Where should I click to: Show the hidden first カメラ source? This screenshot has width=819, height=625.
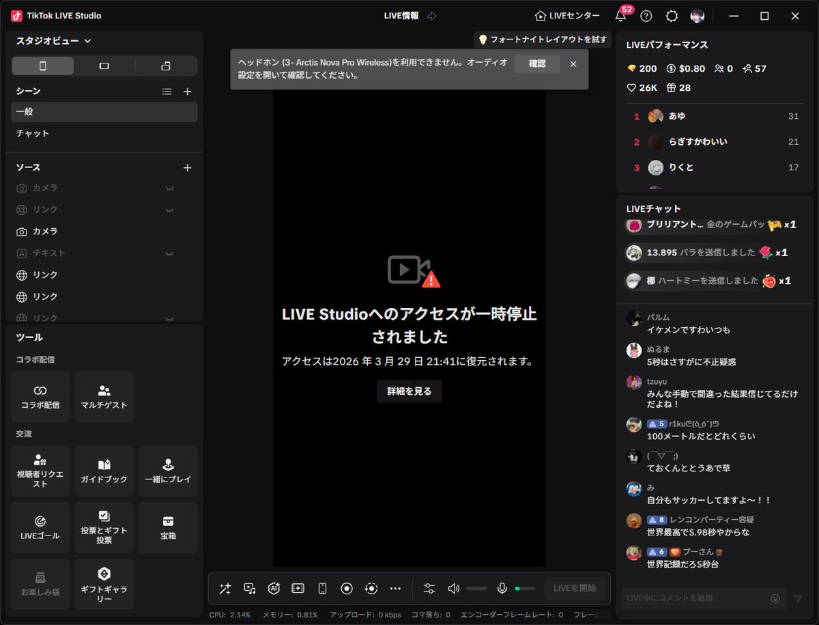[169, 188]
